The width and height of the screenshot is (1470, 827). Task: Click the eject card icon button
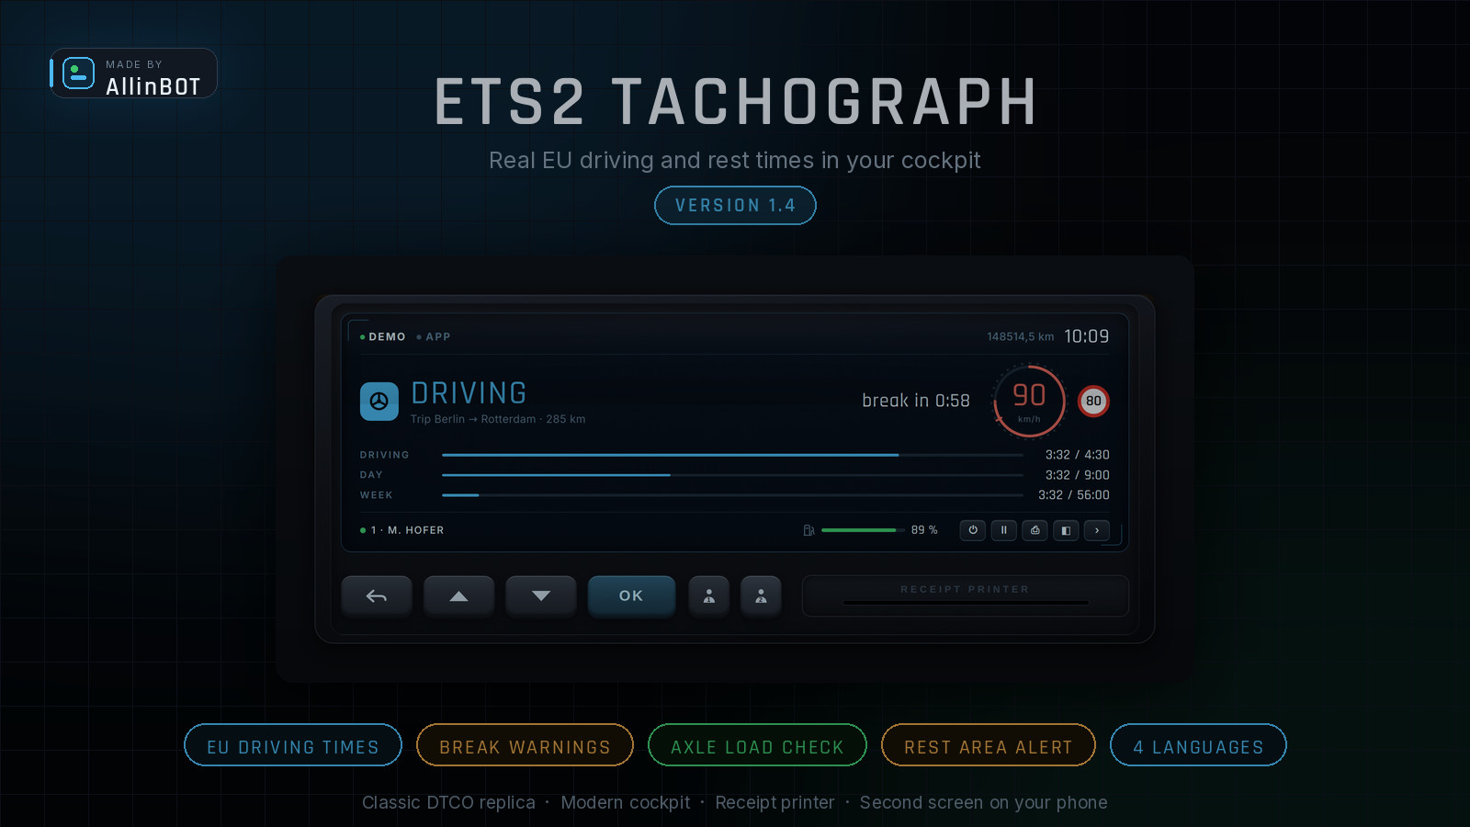[x=1035, y=530]
